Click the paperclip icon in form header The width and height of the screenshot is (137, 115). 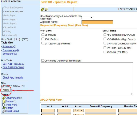pyautogui.click(x=43, y=9)
